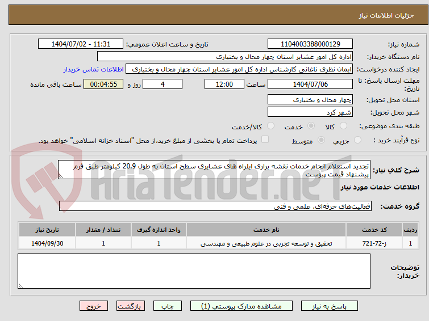Select the جزیی purchase type radio
Viewport: 429px width, 321px height.
tap(357, 140)
